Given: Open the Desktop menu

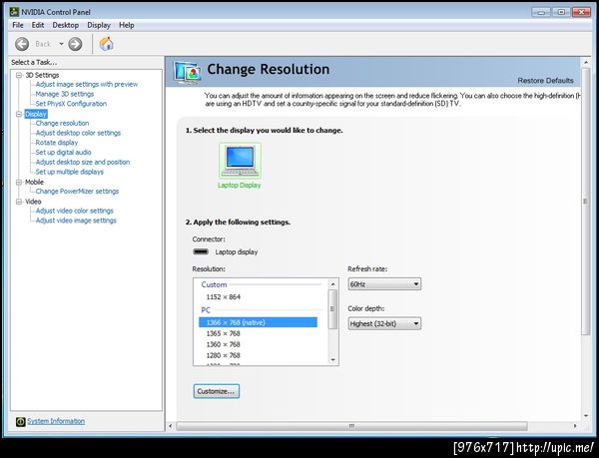Looking at the screenshot, I should (65, 25).
